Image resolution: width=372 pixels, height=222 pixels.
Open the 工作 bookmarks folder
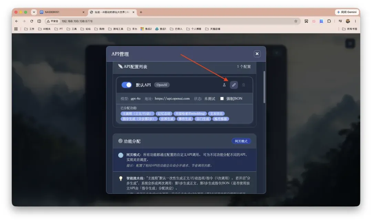29,29
